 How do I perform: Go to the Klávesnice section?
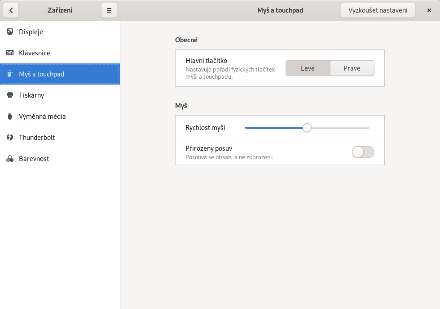click(x=35, y=53)
